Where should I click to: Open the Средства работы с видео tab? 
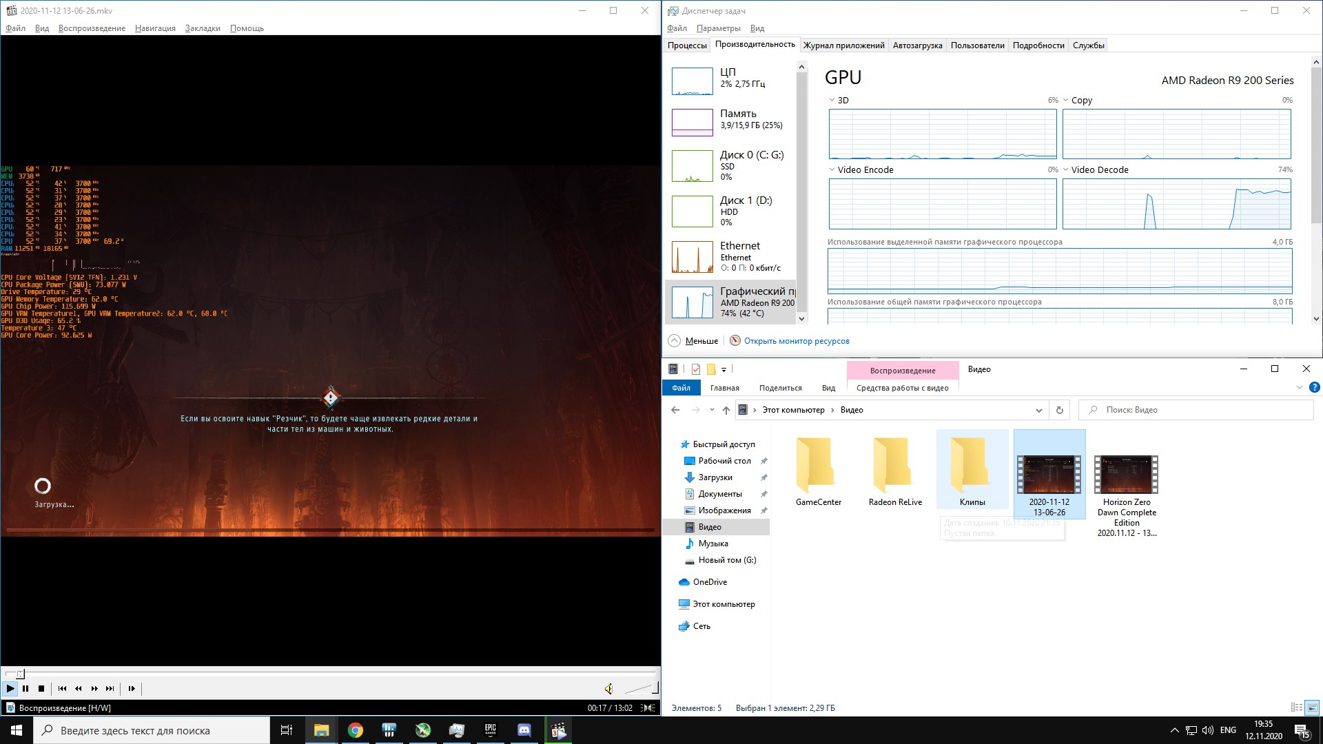(902, 388)
